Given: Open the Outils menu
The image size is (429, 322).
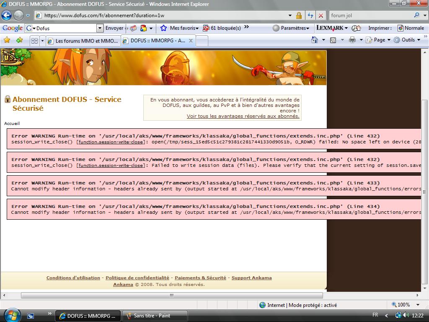Looking at the screenshot, I should point(407,40).
